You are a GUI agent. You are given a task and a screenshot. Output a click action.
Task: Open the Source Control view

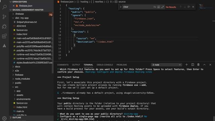tap(4, 17)
